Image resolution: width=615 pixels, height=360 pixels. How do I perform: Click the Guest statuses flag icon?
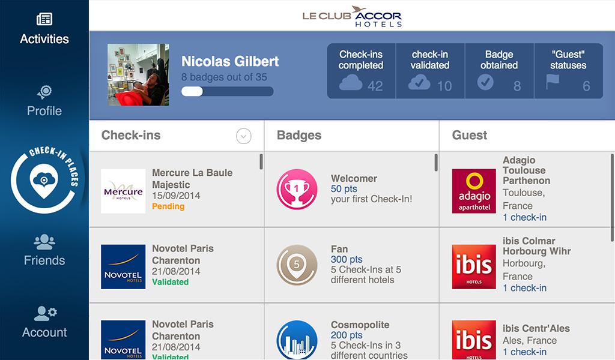(553, 82)
